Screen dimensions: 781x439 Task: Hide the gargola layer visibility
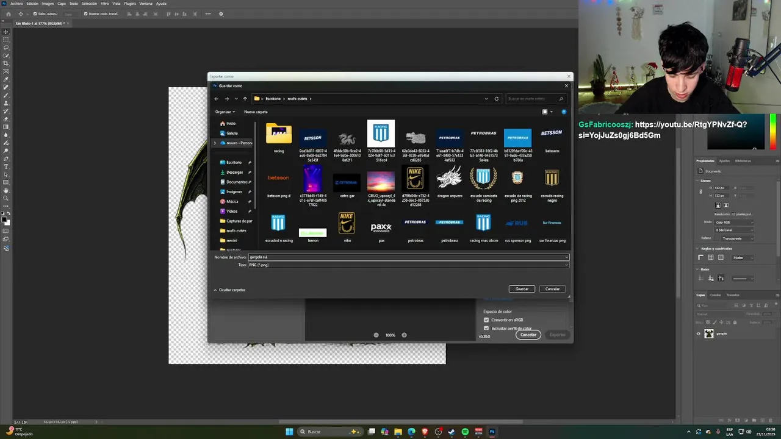(x=699, y=334)
